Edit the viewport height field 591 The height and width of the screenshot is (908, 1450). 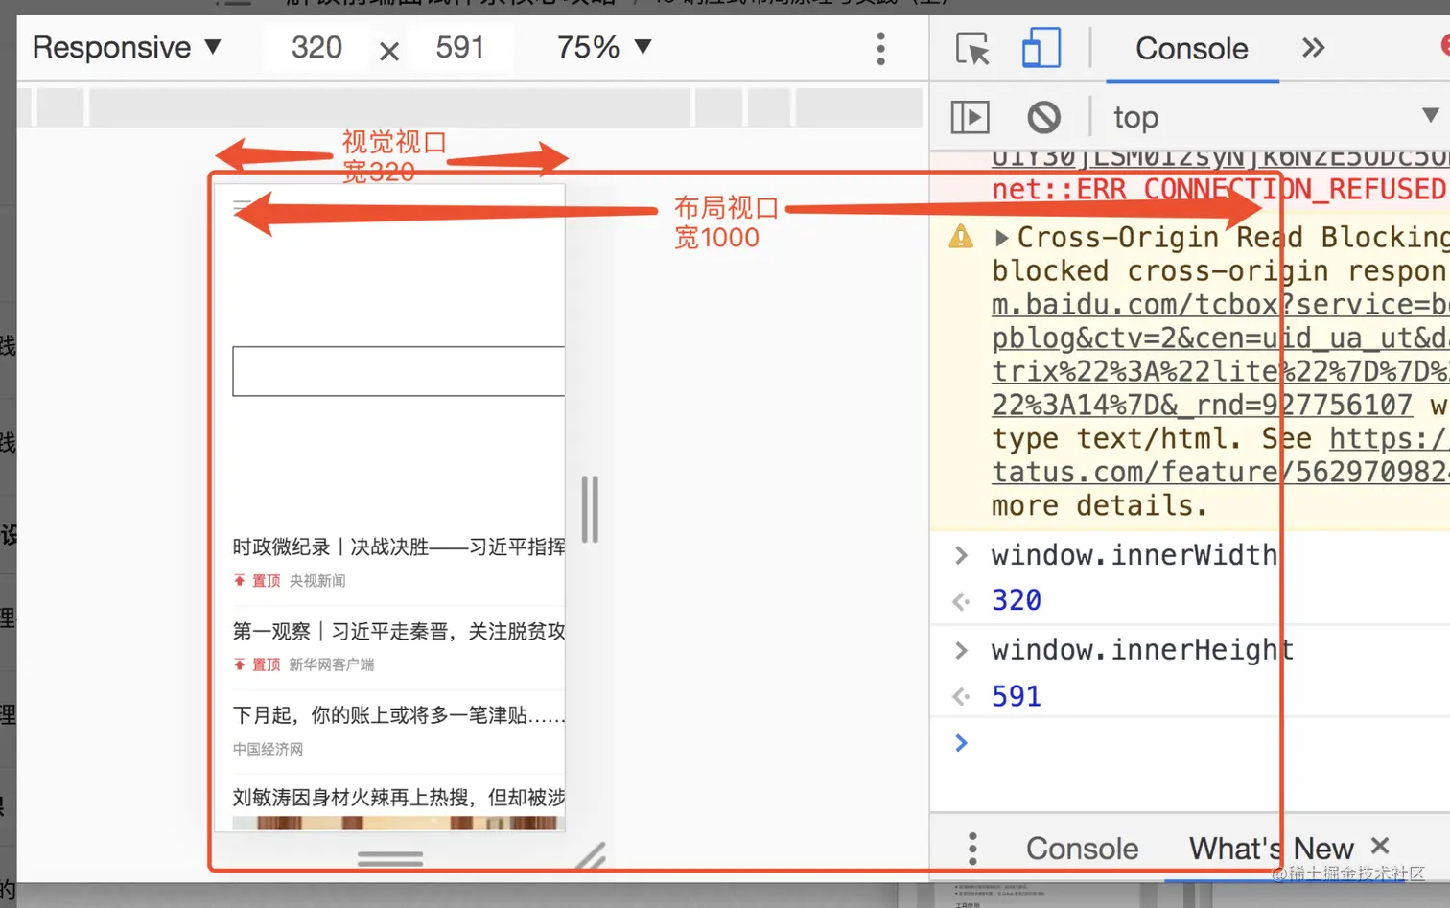tap(460, 47)
